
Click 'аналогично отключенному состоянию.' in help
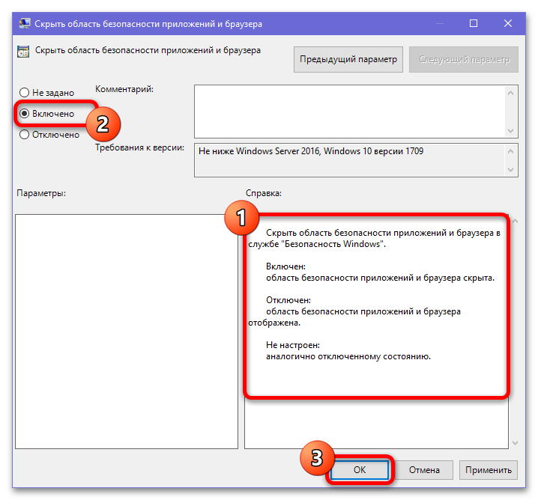tap(348, 356)
